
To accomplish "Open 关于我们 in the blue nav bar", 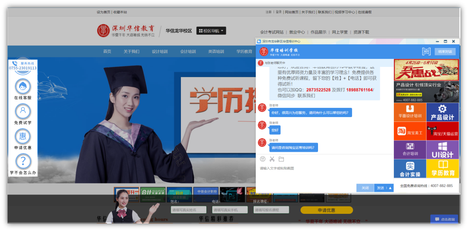I will click(131, 51).
